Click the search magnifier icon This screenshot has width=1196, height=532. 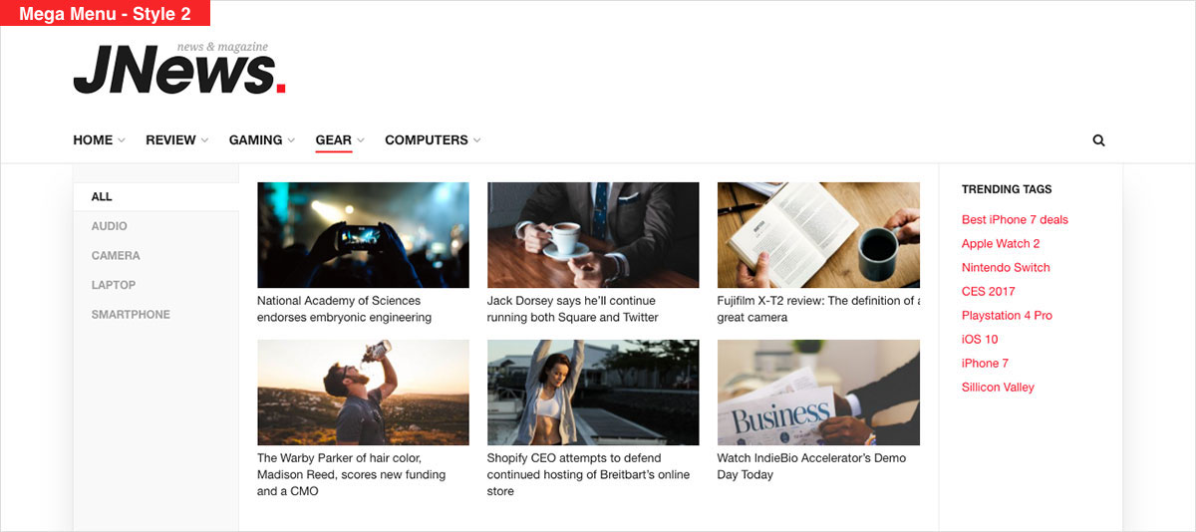(x=1098, y=140)
